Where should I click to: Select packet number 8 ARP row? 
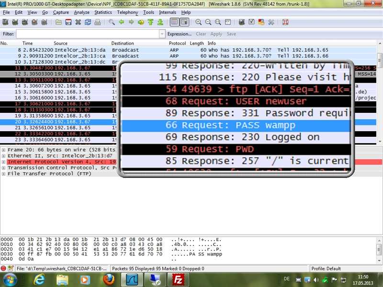coord(188,50)
